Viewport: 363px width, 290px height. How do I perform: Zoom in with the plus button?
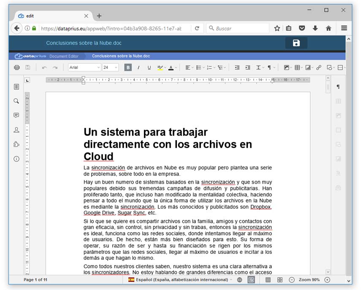(x=327, y=280)
